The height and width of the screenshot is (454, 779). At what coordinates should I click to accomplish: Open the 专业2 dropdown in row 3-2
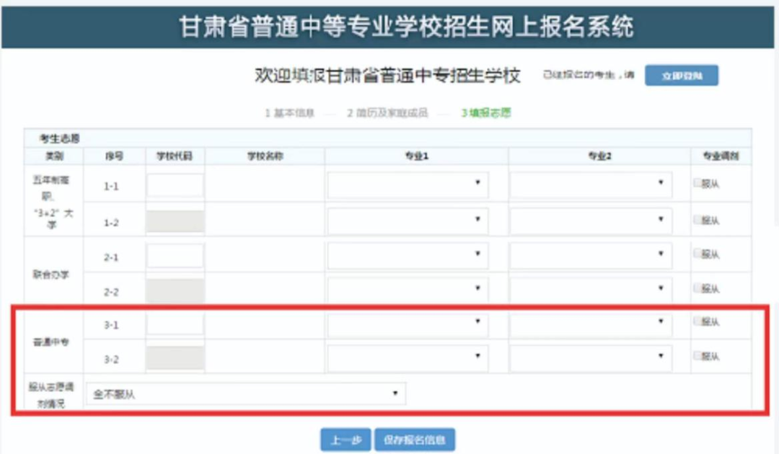591,357
